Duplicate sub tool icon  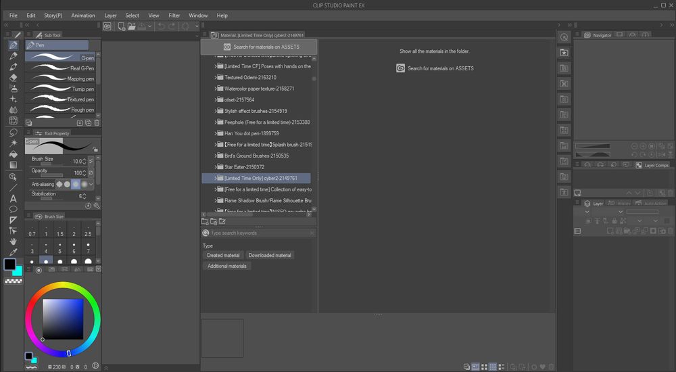pos(89,123)
